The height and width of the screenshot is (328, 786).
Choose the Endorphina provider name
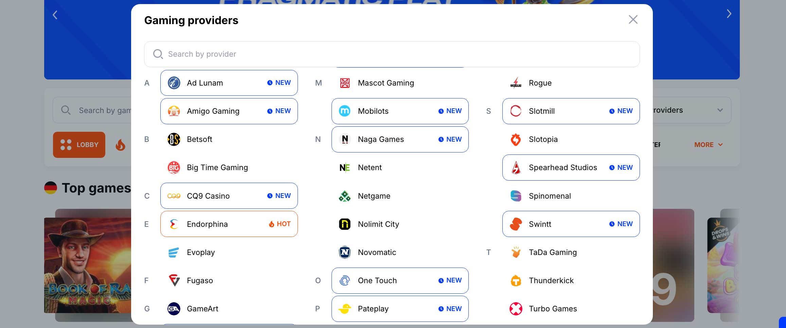[207, 224]
